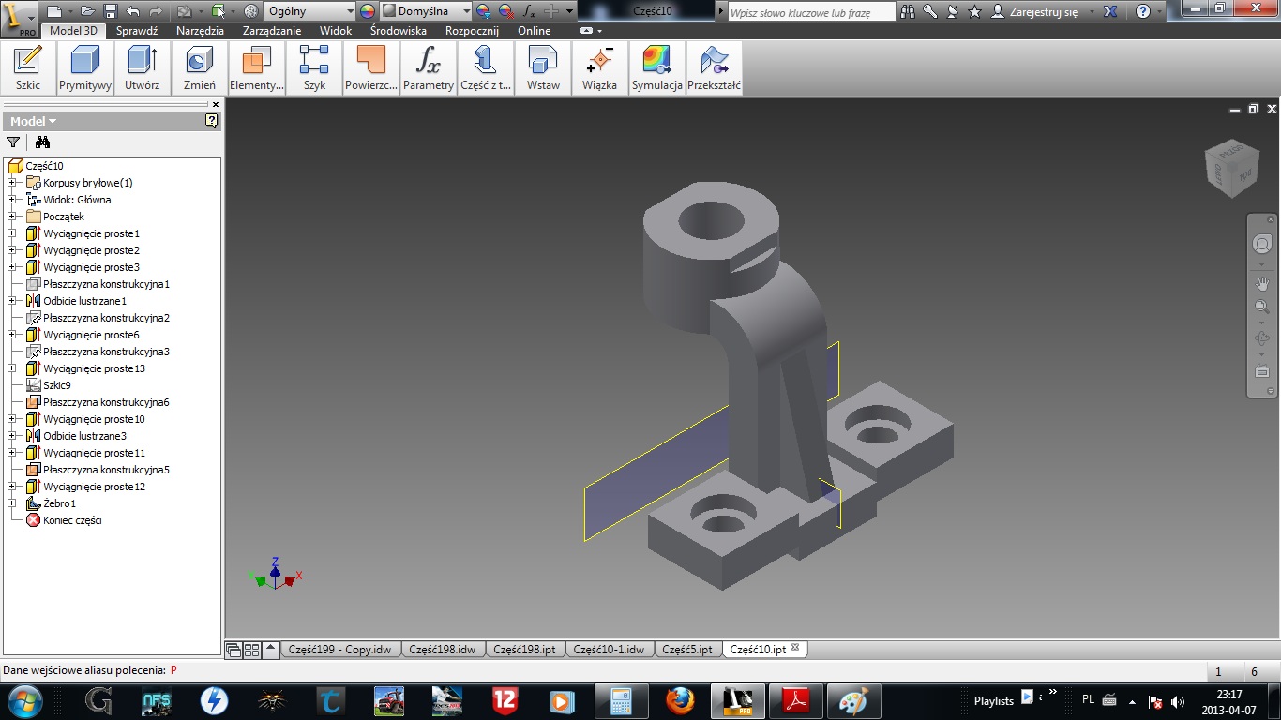Click the Undo arrow icon
The width and height of the screenshot is (1281, 720).
coord(132,11)
